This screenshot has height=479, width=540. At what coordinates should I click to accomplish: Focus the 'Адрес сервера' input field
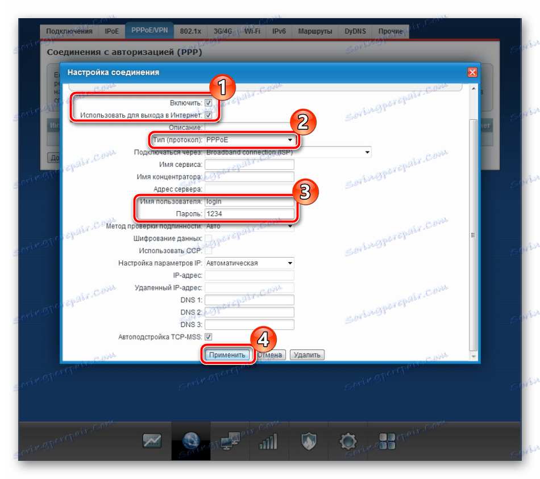[250, 189]
